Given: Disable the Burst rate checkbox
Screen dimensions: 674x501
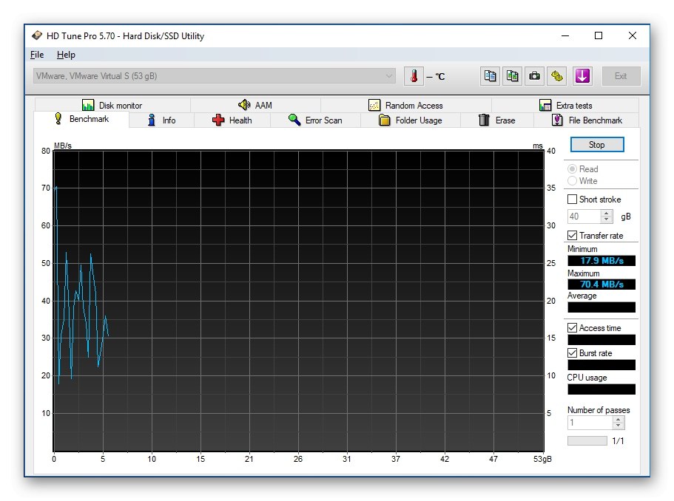Looking at the screenshot, I should 572,353.
